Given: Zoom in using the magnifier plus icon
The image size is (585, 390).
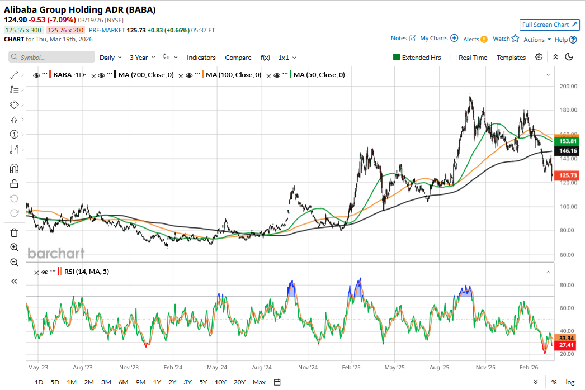Looking at the screenshot, I should click(15, 247).
